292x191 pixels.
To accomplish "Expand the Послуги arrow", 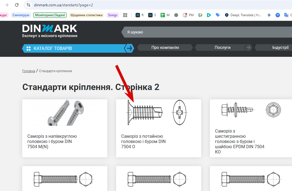I will (x=248, y=47).
